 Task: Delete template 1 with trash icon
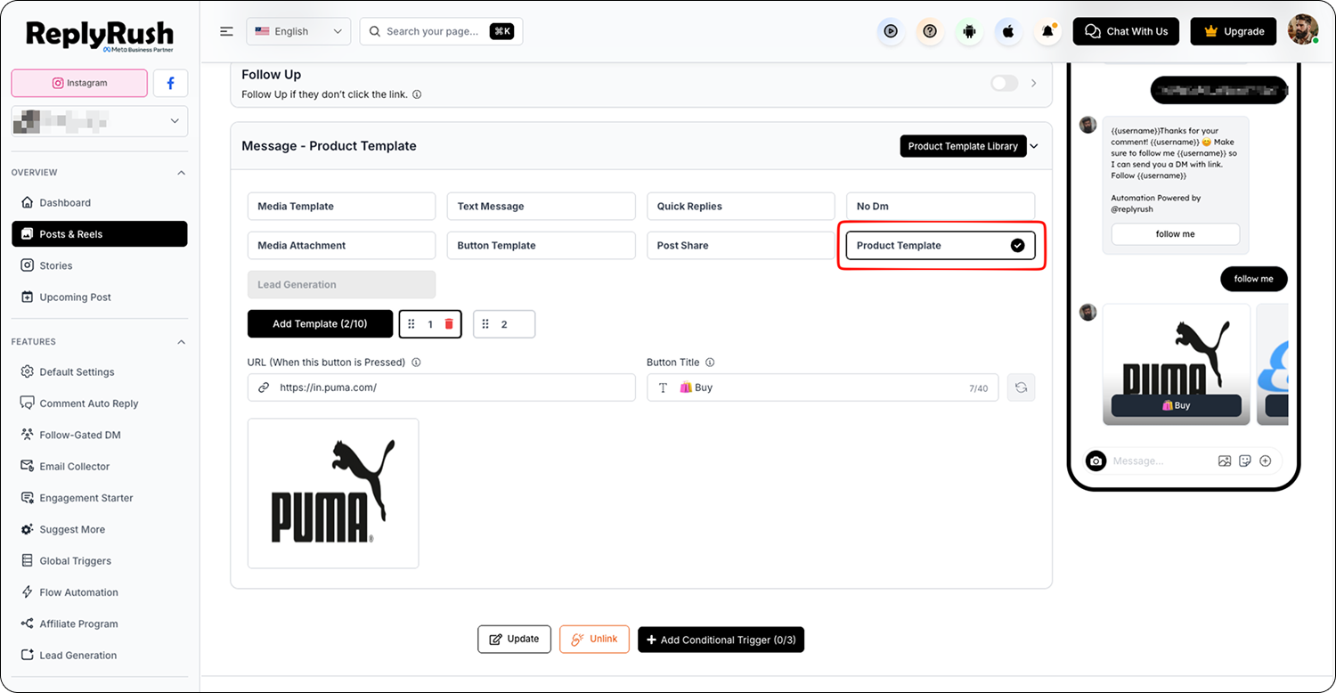point(449,324)
